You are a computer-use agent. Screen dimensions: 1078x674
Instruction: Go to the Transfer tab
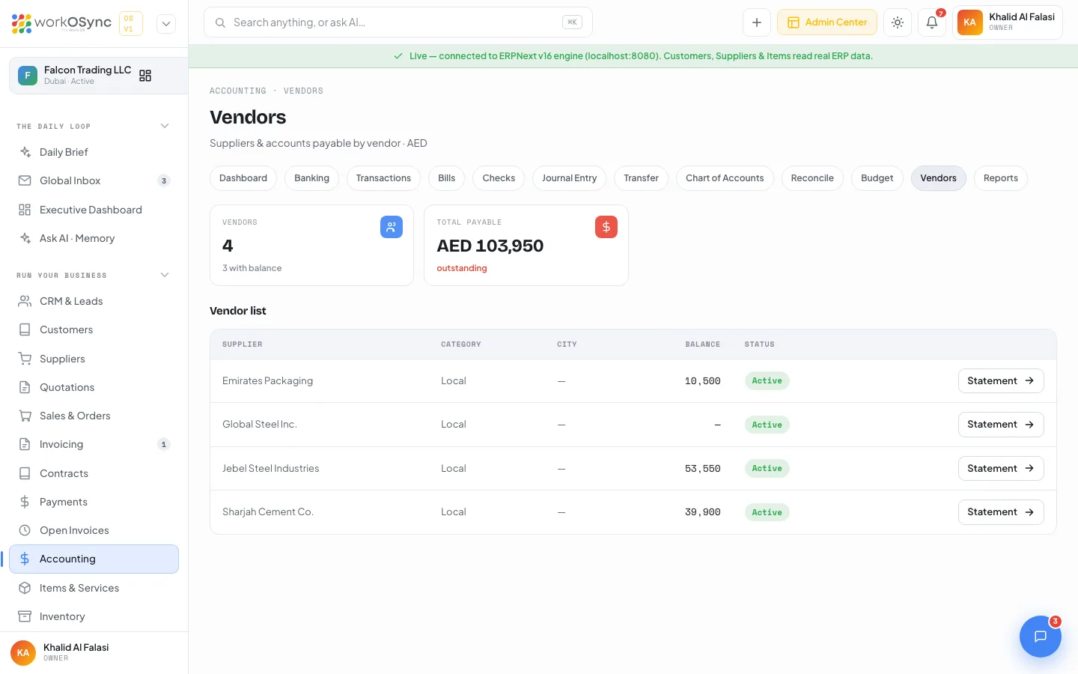pos(642,178)
